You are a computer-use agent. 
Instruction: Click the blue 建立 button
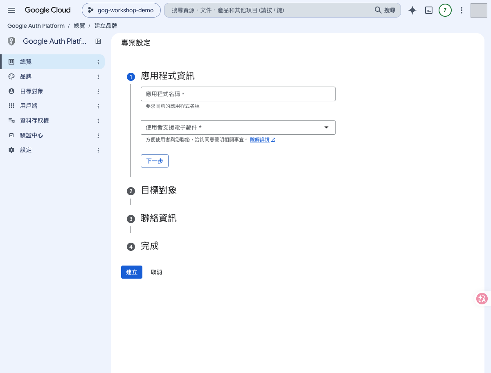pos(132,272)
